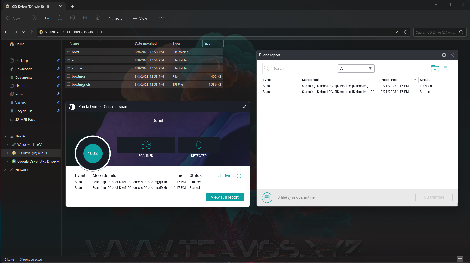This screenshot has width=470, height=263.
Task: Expand the Network tree node
Action: (x=5, y=170)
